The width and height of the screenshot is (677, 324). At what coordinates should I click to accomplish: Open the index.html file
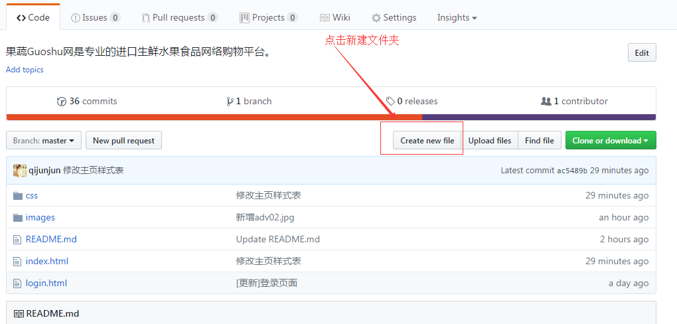47,261
